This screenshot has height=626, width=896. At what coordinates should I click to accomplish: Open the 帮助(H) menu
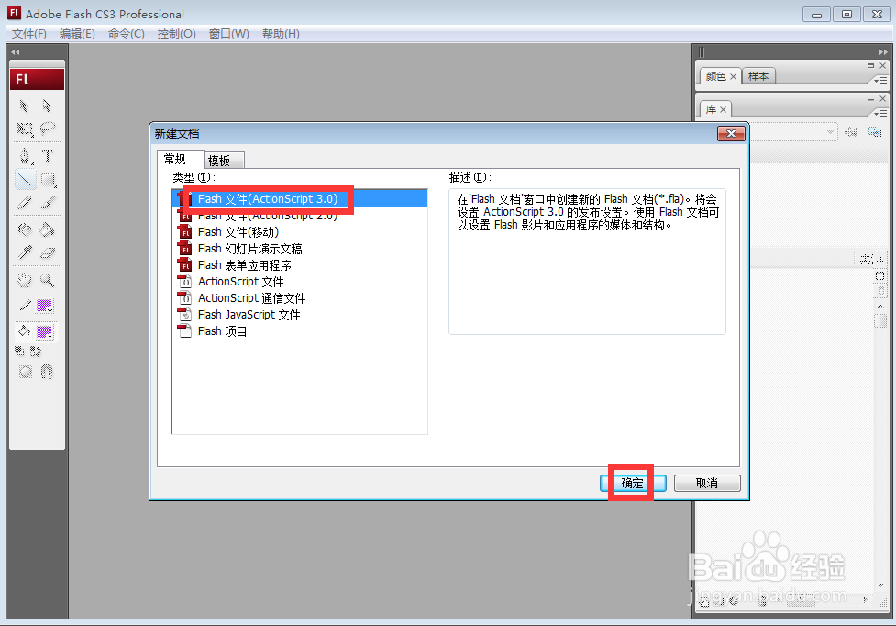(281, 34)
